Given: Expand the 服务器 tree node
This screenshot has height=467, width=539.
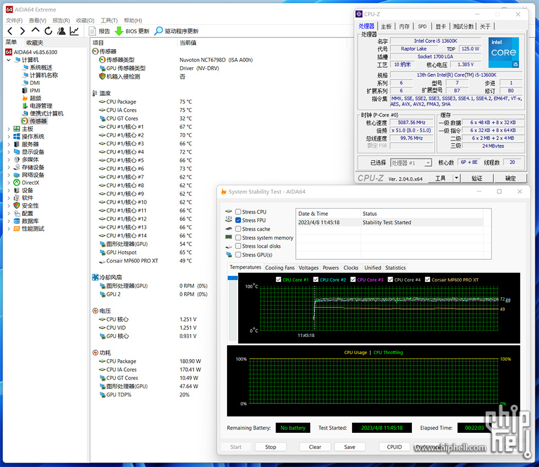Looking at the screenshot, I should coord(9,144).
